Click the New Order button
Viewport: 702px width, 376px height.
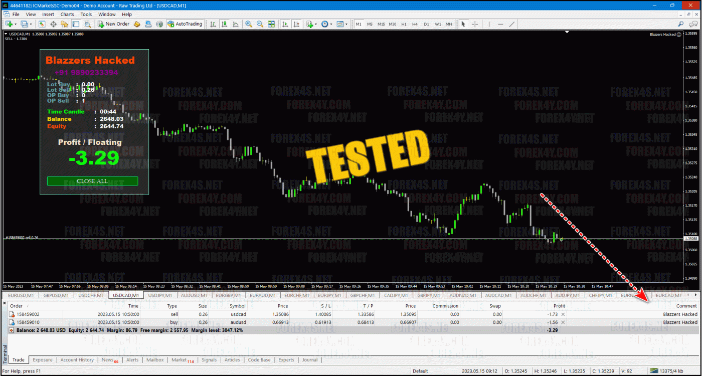(113, 24)
